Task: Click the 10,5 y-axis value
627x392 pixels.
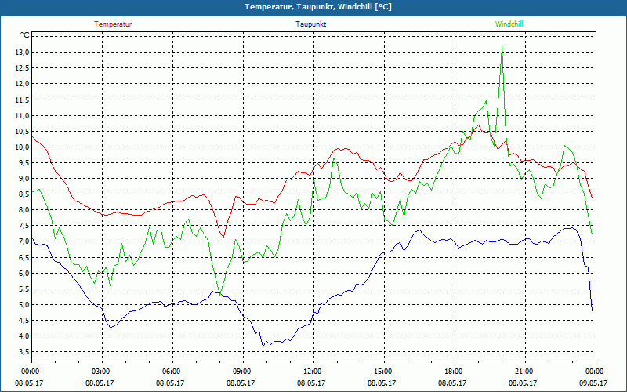Action: [x=22, y=132]
